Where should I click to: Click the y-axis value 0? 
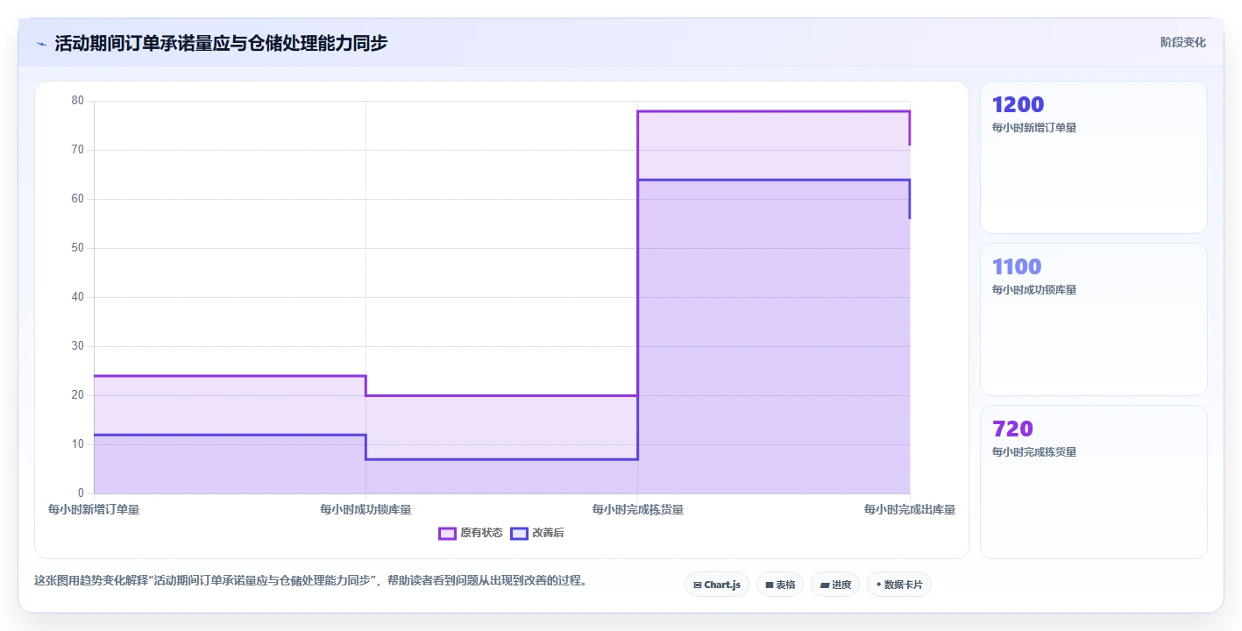click(x=81, y=493)
